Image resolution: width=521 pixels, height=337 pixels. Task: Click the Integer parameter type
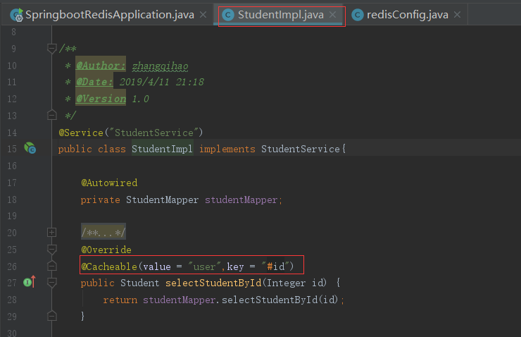286,283
